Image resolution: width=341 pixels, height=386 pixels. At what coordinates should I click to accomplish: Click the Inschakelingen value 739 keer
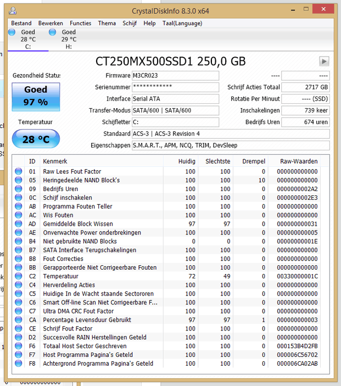coord(305,110)
